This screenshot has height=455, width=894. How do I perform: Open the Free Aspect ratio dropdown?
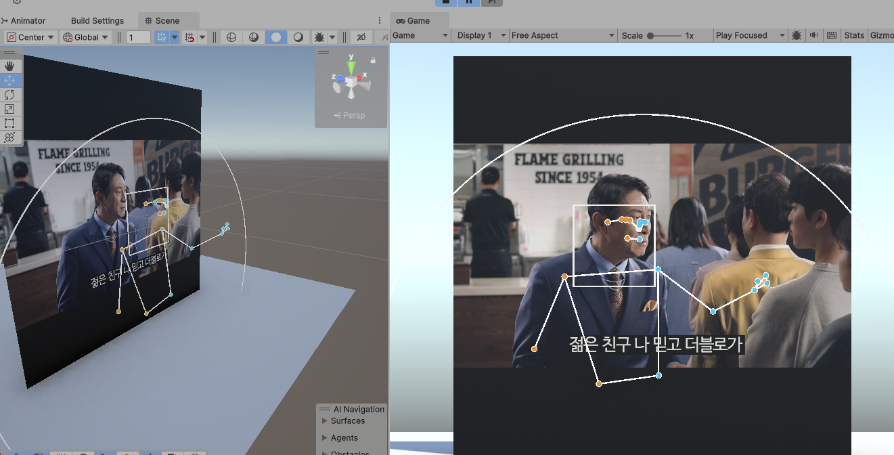click(563, 35)
